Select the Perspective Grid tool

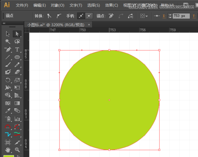17,95
